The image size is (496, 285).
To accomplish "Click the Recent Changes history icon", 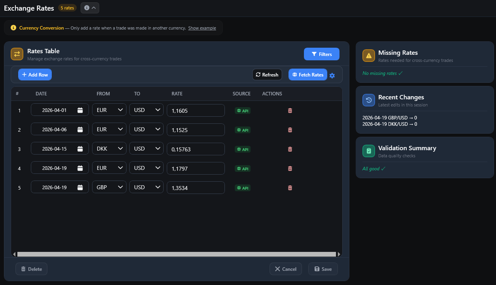I will [369, 101].
